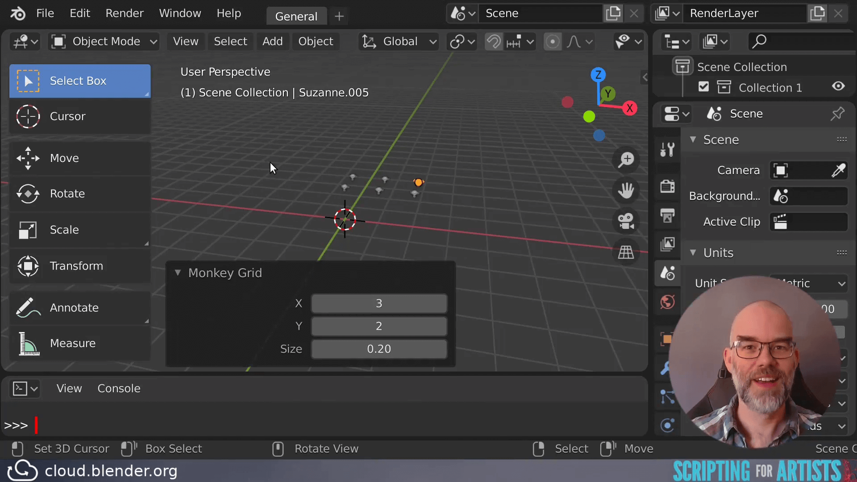Toggle snapping magnet button

tap(493, 42)
